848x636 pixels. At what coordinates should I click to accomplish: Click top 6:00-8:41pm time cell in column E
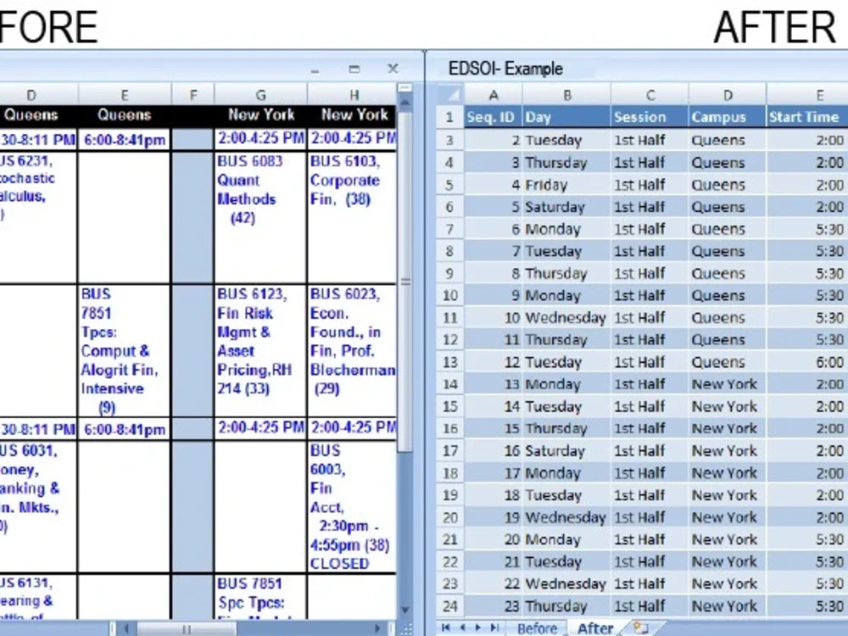click(x=125, y=140)
